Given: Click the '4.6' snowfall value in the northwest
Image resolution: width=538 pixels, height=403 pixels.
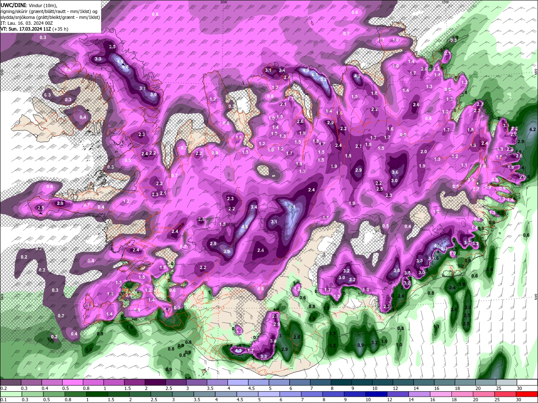Looking at the screenshot, I should click(x=120, y=62).
